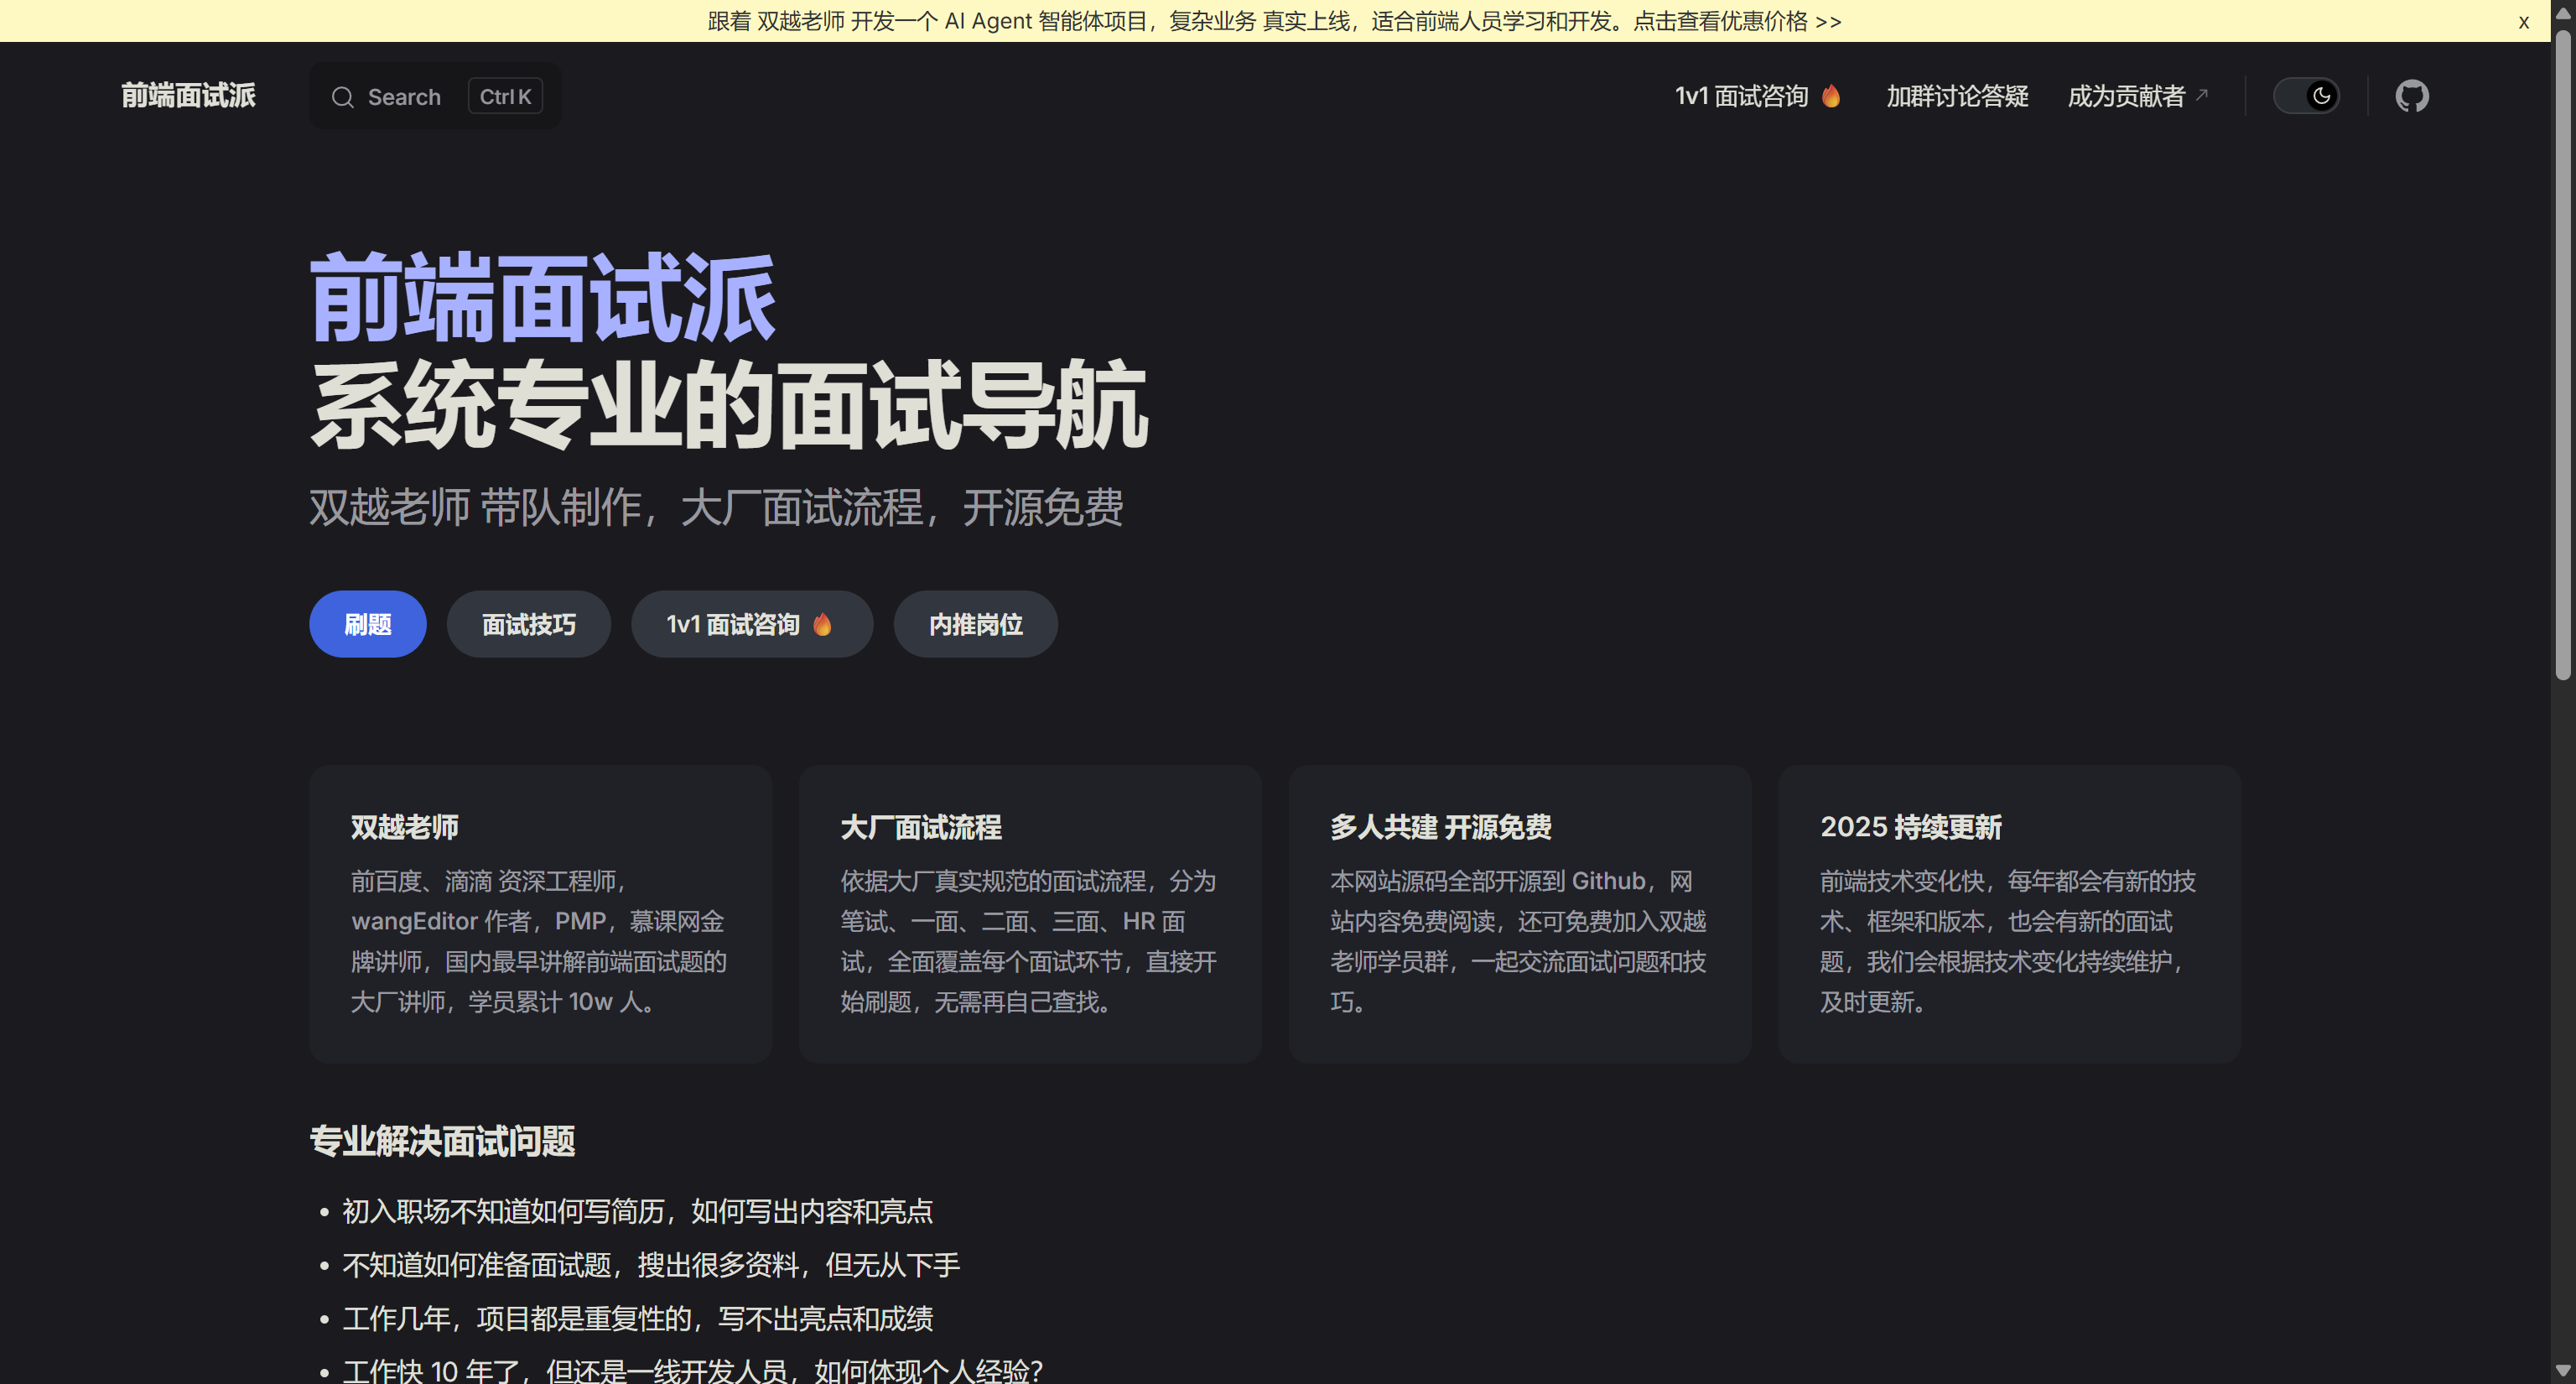Viewport: 2576px width, 1384px height.
Task: Click the external arrow beside 成为贡献者
Action: point(2201,95)
